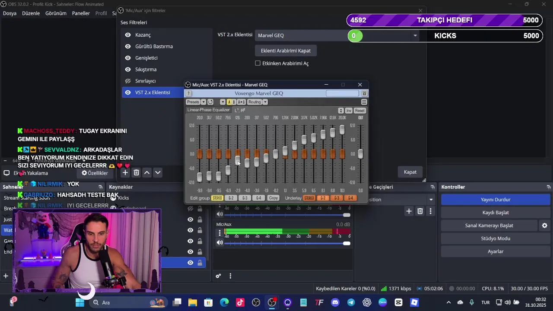Click the Mic/Aux volume slider handle
Screen dimensions: 553x311
click(x=346, y=243)
